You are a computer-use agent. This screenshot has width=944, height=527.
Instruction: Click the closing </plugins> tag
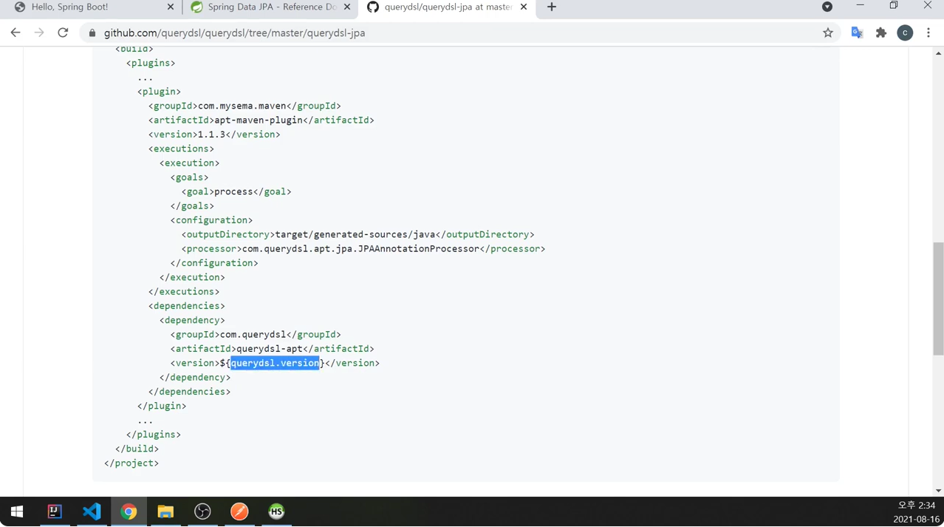pyautogui.click(x=154, y=435)
